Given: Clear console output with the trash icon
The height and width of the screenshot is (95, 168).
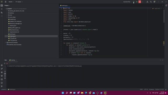Looking at the screenshot, I should [x=5, y=78].
